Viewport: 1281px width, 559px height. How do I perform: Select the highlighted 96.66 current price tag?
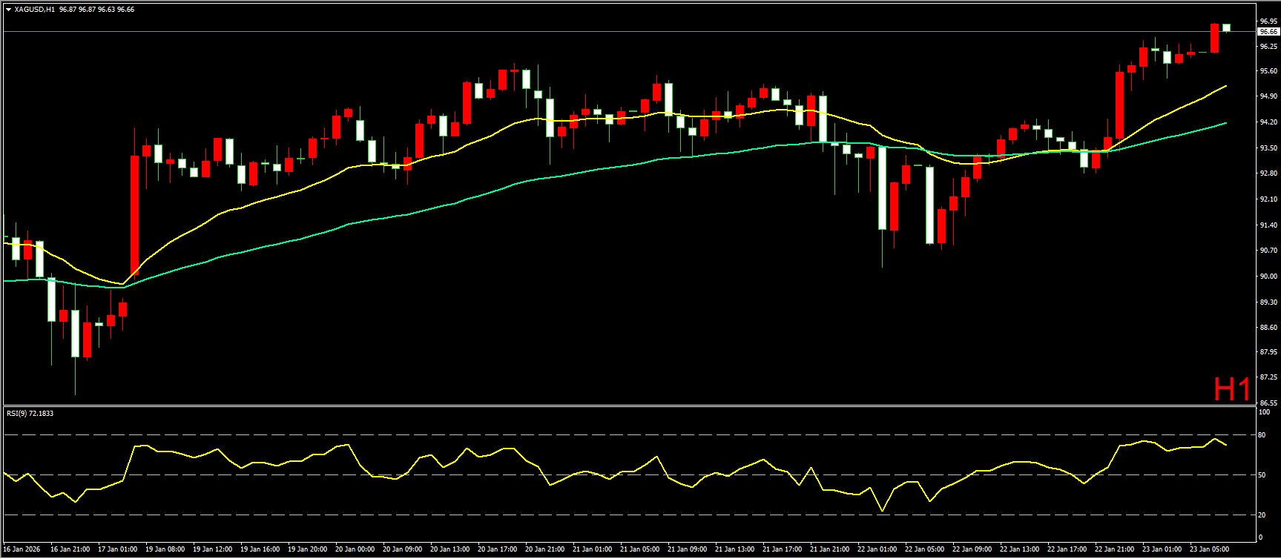click(x=1268, y=32)
